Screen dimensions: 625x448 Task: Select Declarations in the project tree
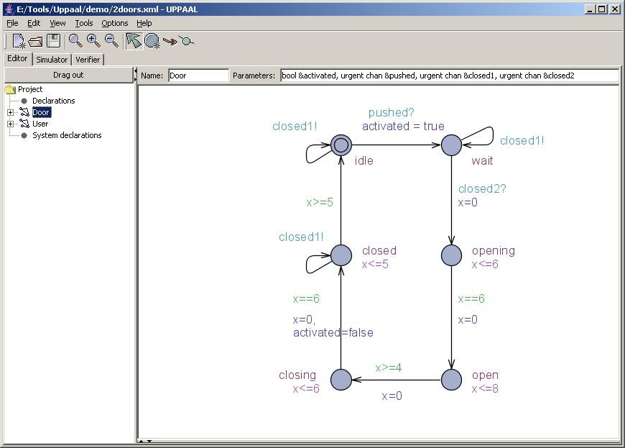point(53,101)
